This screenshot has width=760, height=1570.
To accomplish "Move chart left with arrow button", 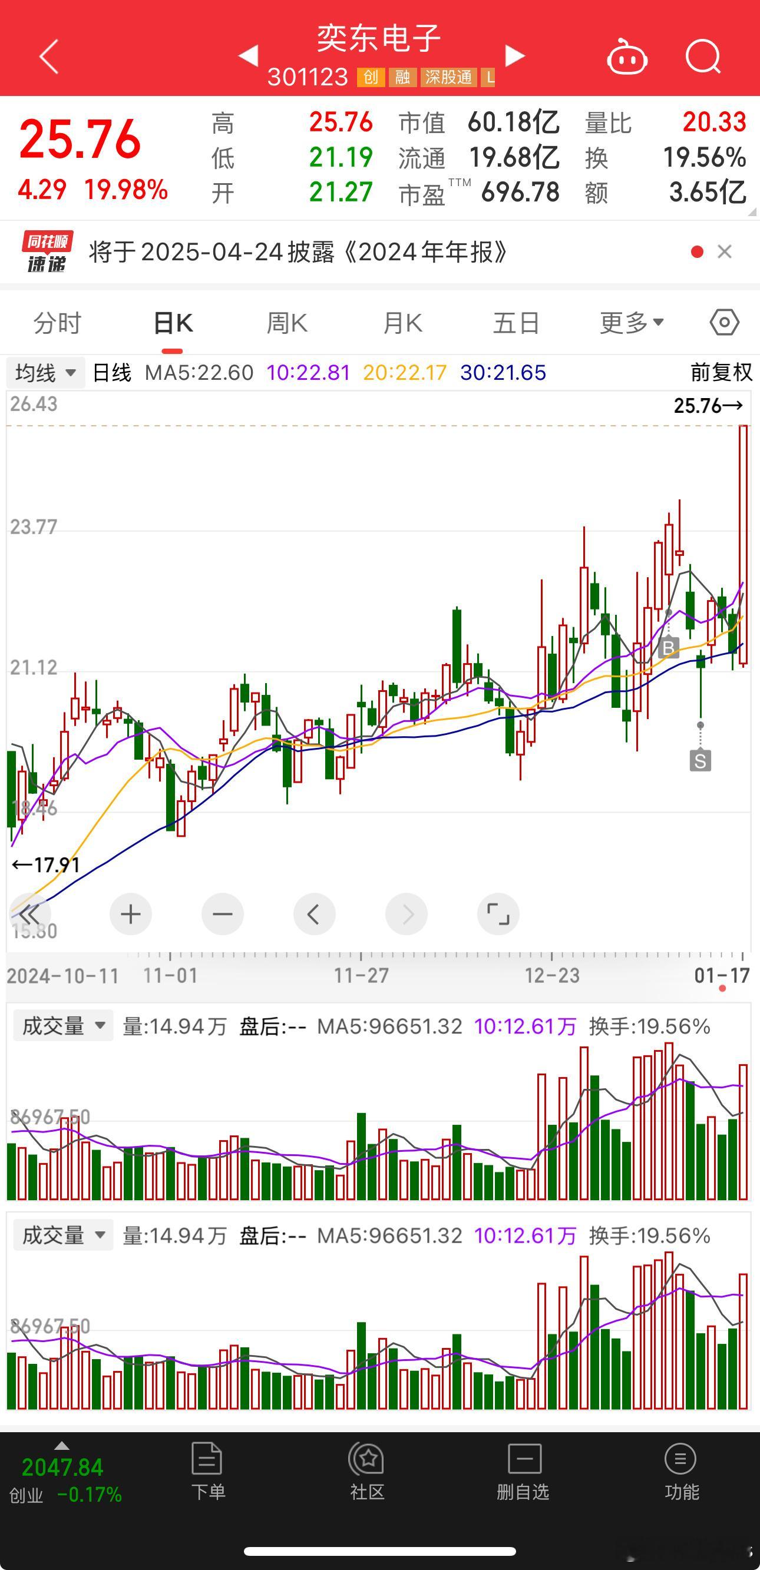I will click(x=314, y=914).
